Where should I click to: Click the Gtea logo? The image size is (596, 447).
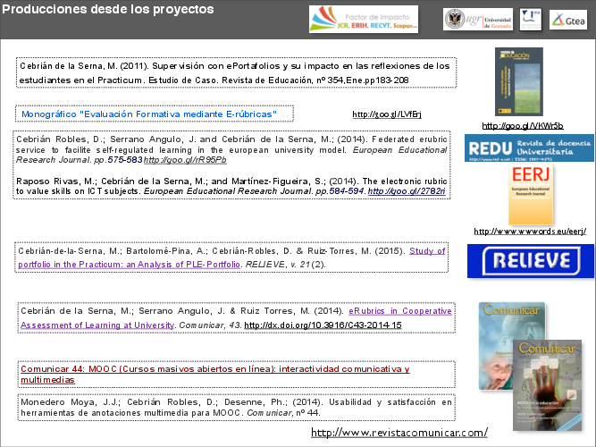coord(567,20)
